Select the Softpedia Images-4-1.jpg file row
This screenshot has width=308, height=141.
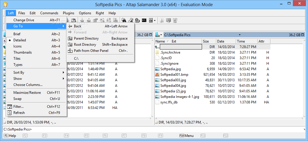(213, 97)
